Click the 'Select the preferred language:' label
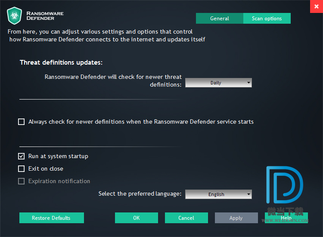The height and width of the screenshot is (237, 323). tap(140, 194)
